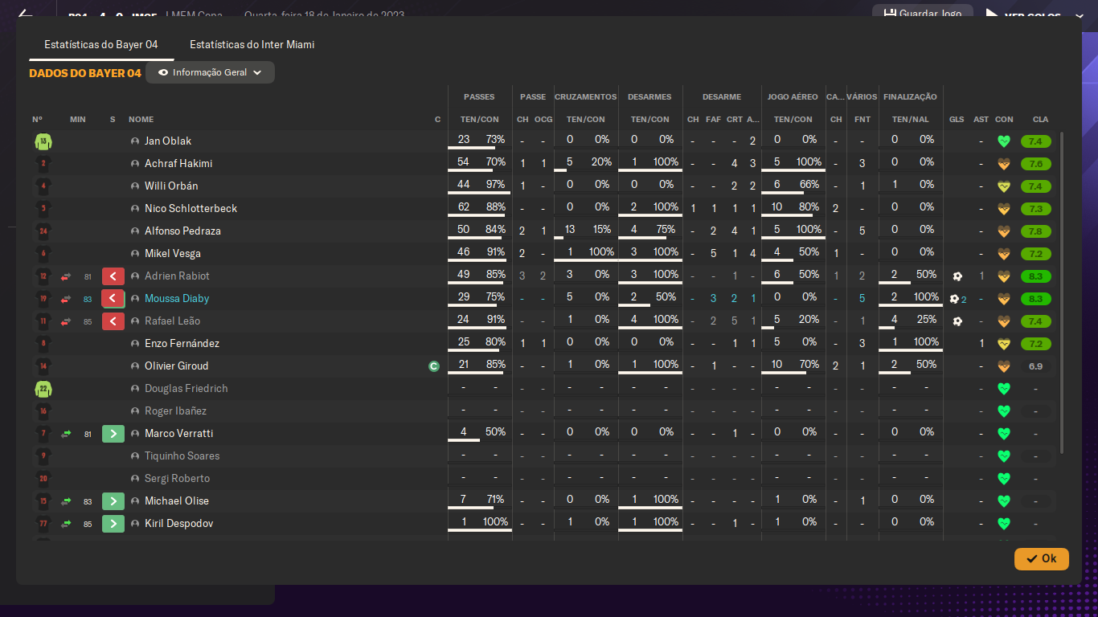Click Michael Olise's green substituted-on arrow
Viewport: 1098px width, 617px height.
pyautogui.click(x=113, y=501)
